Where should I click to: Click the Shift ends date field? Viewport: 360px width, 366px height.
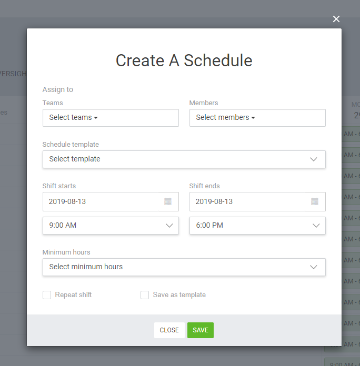tap(247, 202)
